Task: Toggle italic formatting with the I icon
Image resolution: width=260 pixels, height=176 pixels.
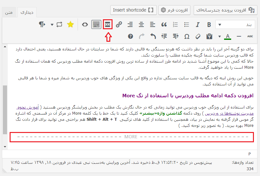Action: coord(197,25)
